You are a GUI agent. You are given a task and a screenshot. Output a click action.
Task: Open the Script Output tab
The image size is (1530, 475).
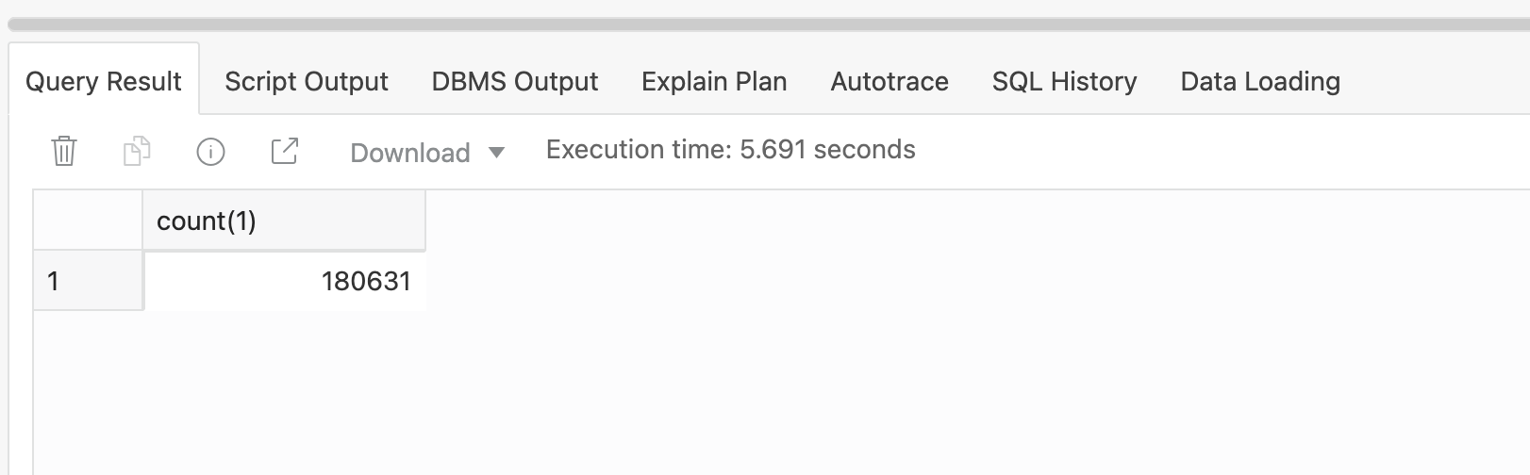point(307,82)
